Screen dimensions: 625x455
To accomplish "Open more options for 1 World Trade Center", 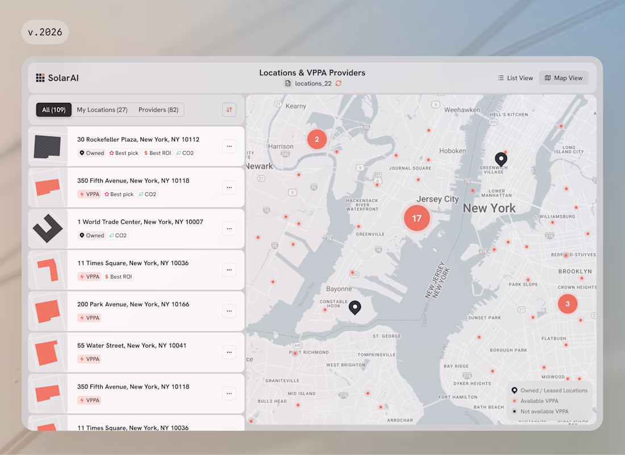I will click(x=229, y=229).
